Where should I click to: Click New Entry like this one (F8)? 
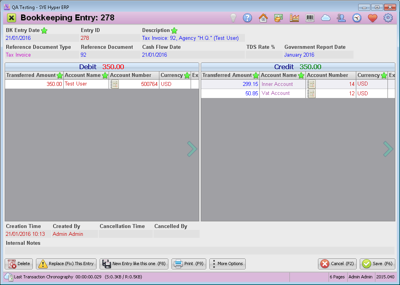pos(134,264)
